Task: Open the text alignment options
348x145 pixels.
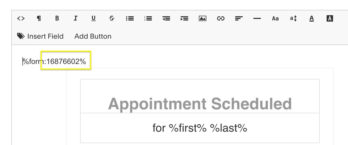Action: tap(239, 18)
